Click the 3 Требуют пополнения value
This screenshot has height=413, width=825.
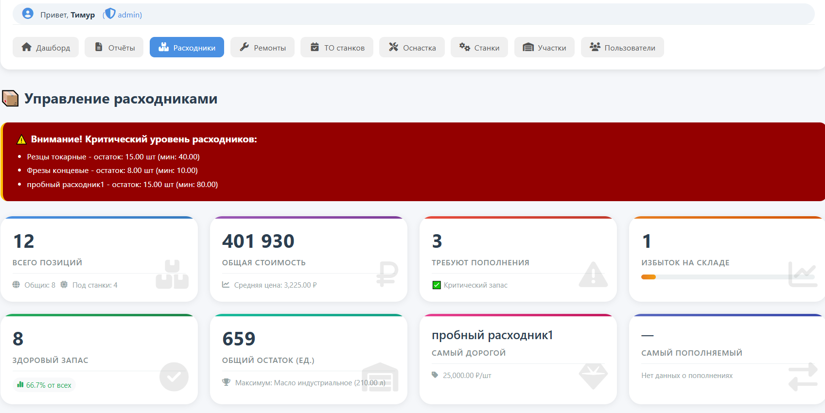click(x=437, y=241)
